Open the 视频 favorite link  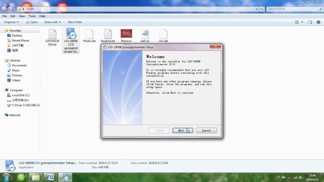15,50
